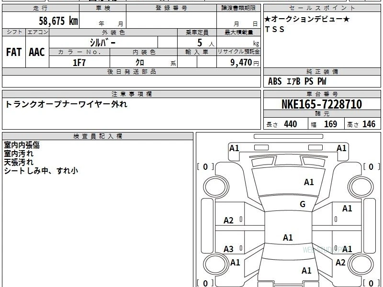Click the 車検 header cell
The image size is (383, 287).
[x=103, y=8]
